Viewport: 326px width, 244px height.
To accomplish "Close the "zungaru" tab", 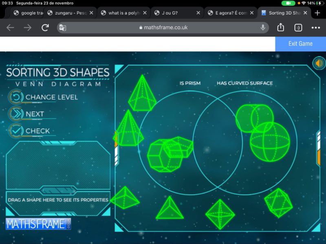I will coord(91,13).
